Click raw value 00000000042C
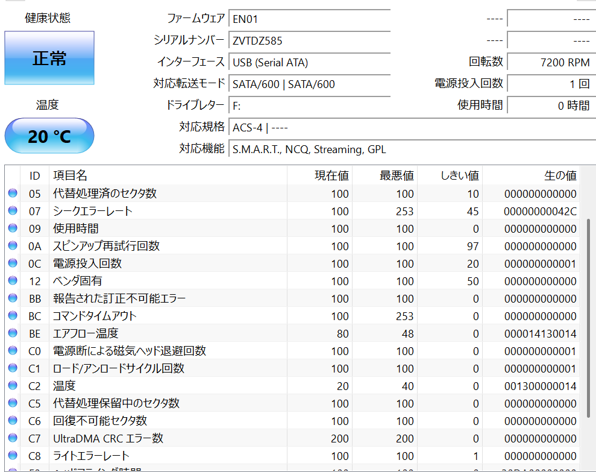 click(540, 212)
